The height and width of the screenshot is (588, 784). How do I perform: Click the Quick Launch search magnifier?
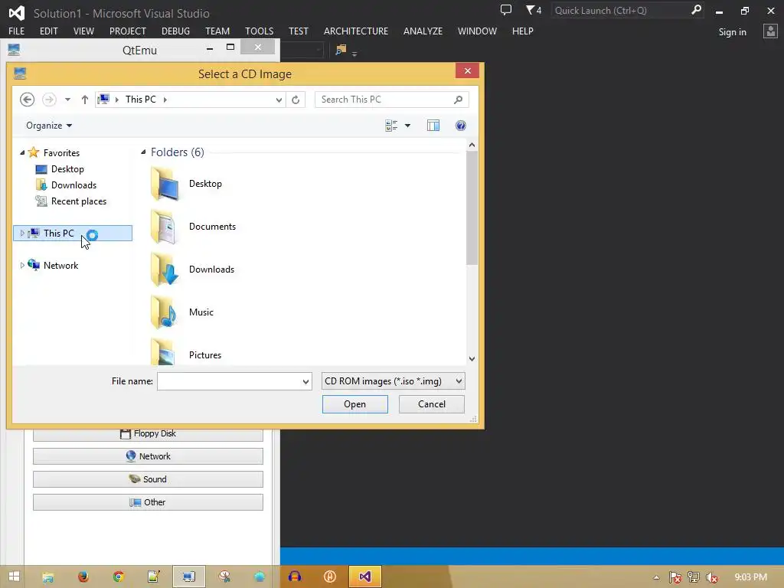click(696, 10)
